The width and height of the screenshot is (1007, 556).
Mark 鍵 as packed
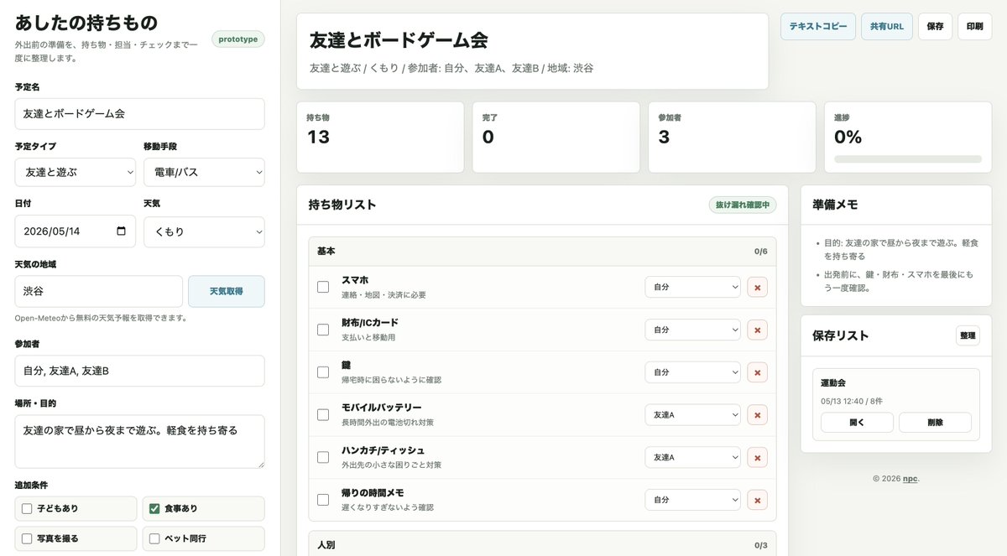323,372
